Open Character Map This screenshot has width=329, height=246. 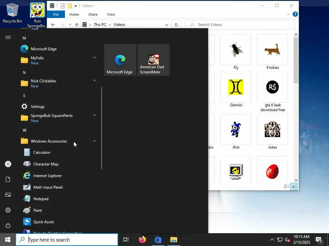coord(58,164)
